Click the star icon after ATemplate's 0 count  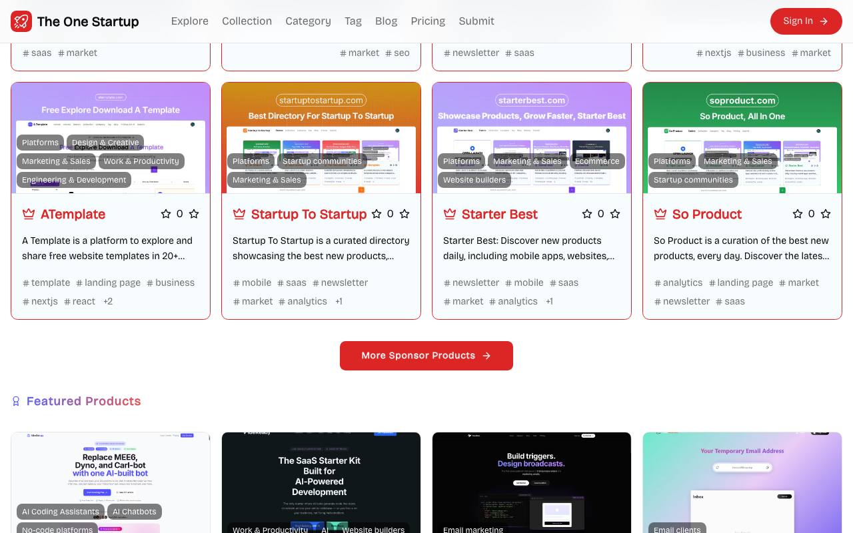point(194,214)
